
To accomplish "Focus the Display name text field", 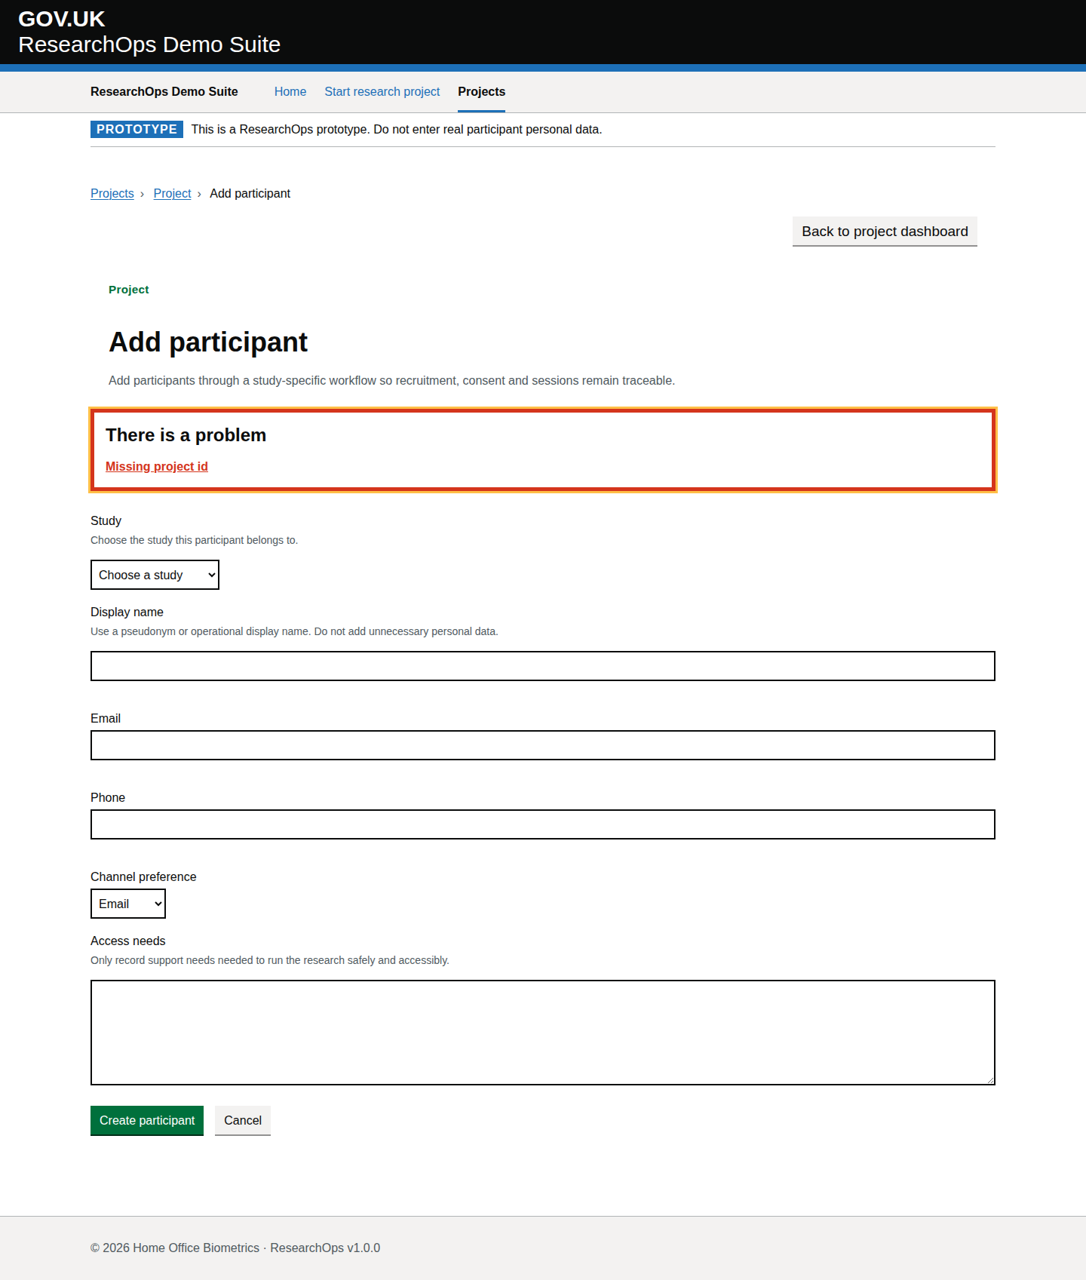I will pos(543,666).
